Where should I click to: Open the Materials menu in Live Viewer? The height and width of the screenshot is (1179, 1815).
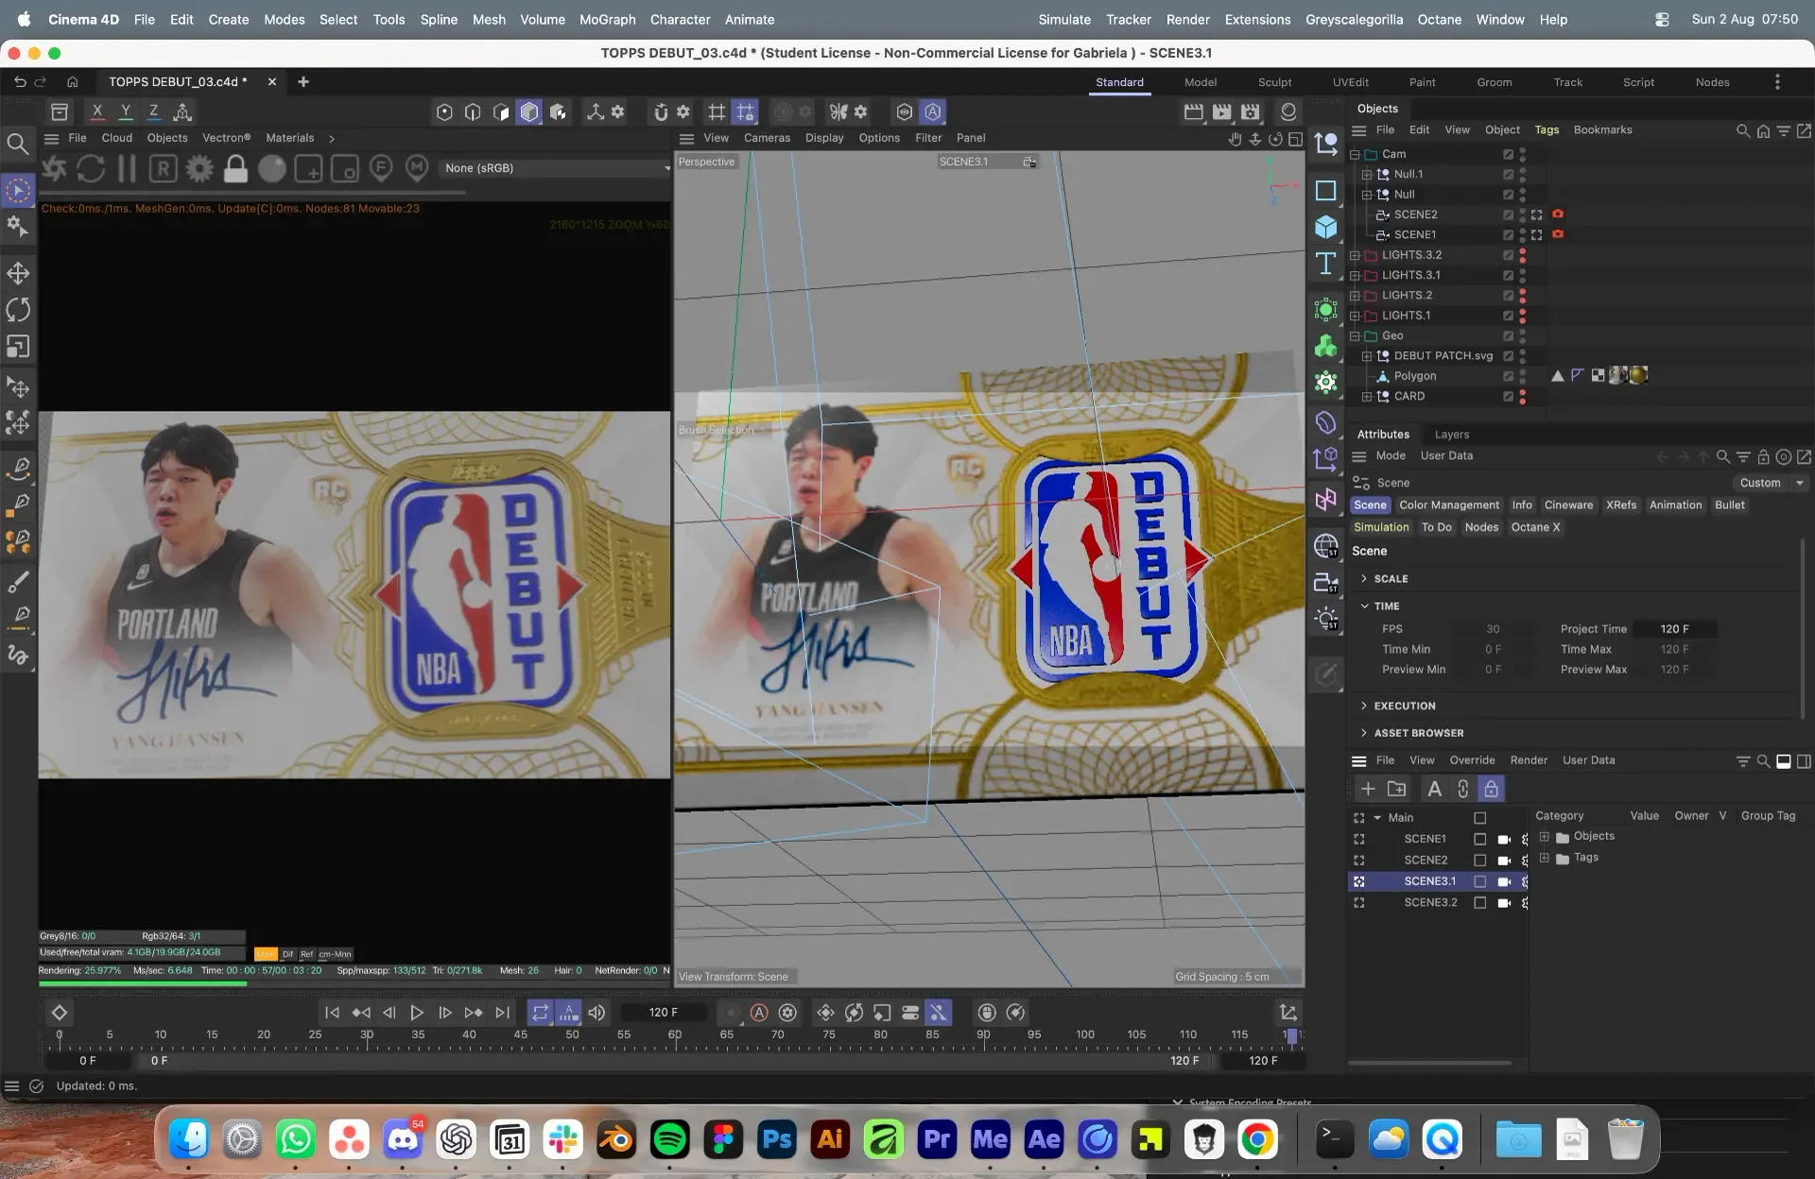[289, 138]
